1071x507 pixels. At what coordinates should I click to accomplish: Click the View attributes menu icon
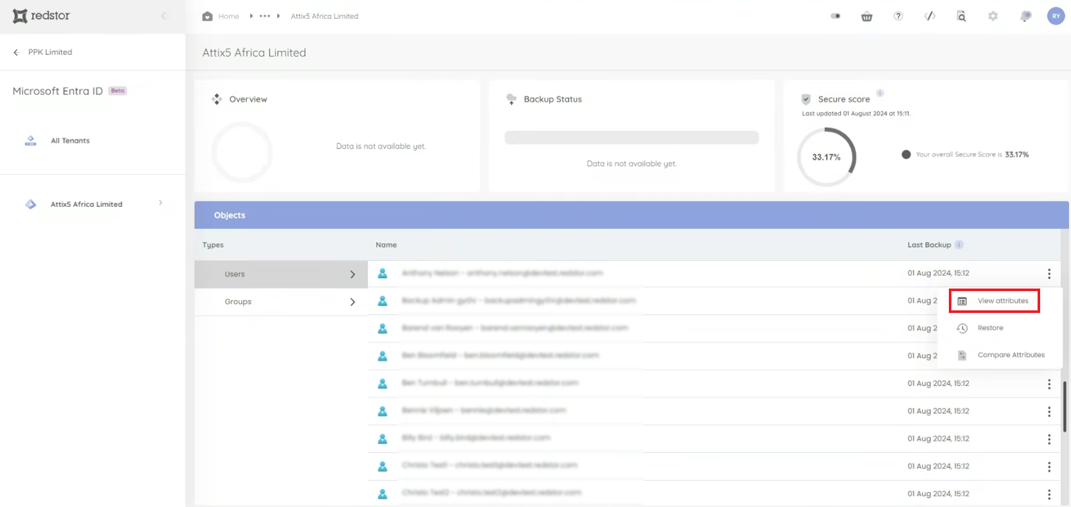point(962,301)
